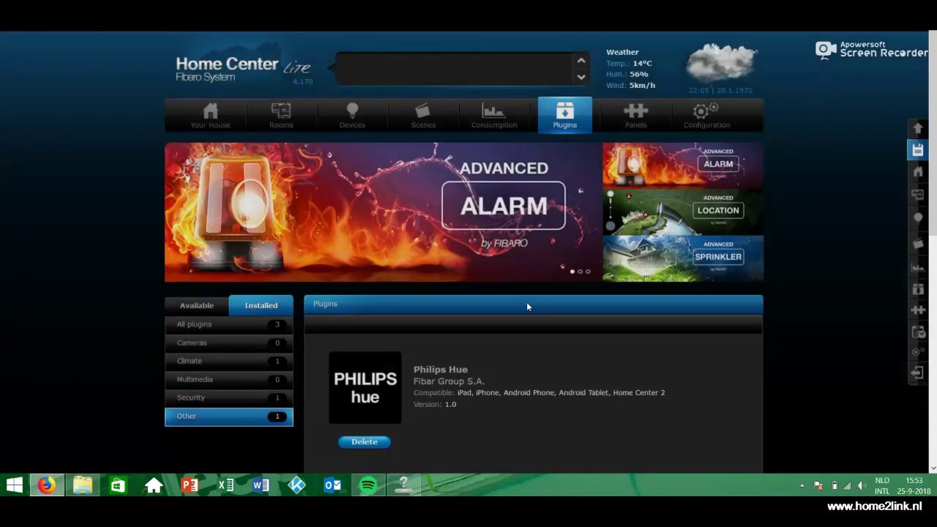
Task: Open the Philips Hue plugin title
Action: pos(441,370)
